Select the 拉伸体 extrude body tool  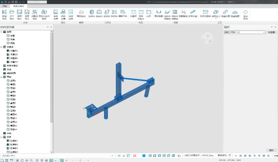[92, 14]
